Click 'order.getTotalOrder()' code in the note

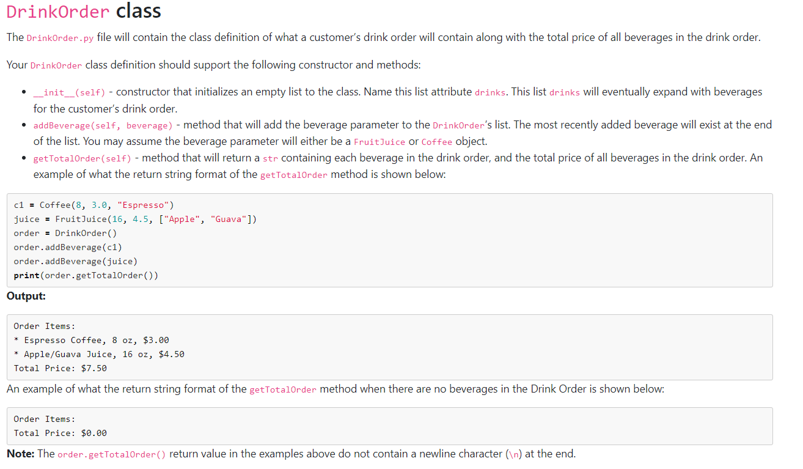pyautogui.click(x=112, y=454)
